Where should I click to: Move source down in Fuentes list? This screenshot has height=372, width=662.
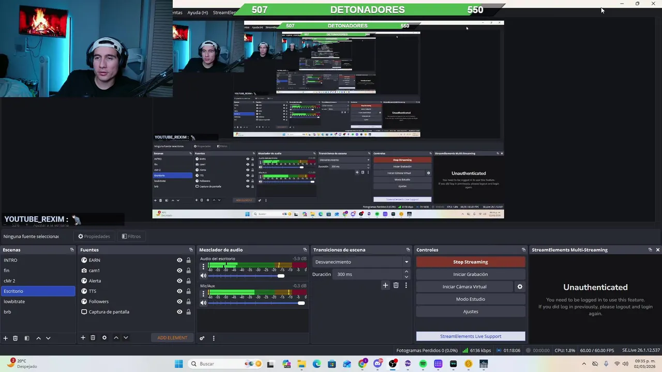(126, 338)
